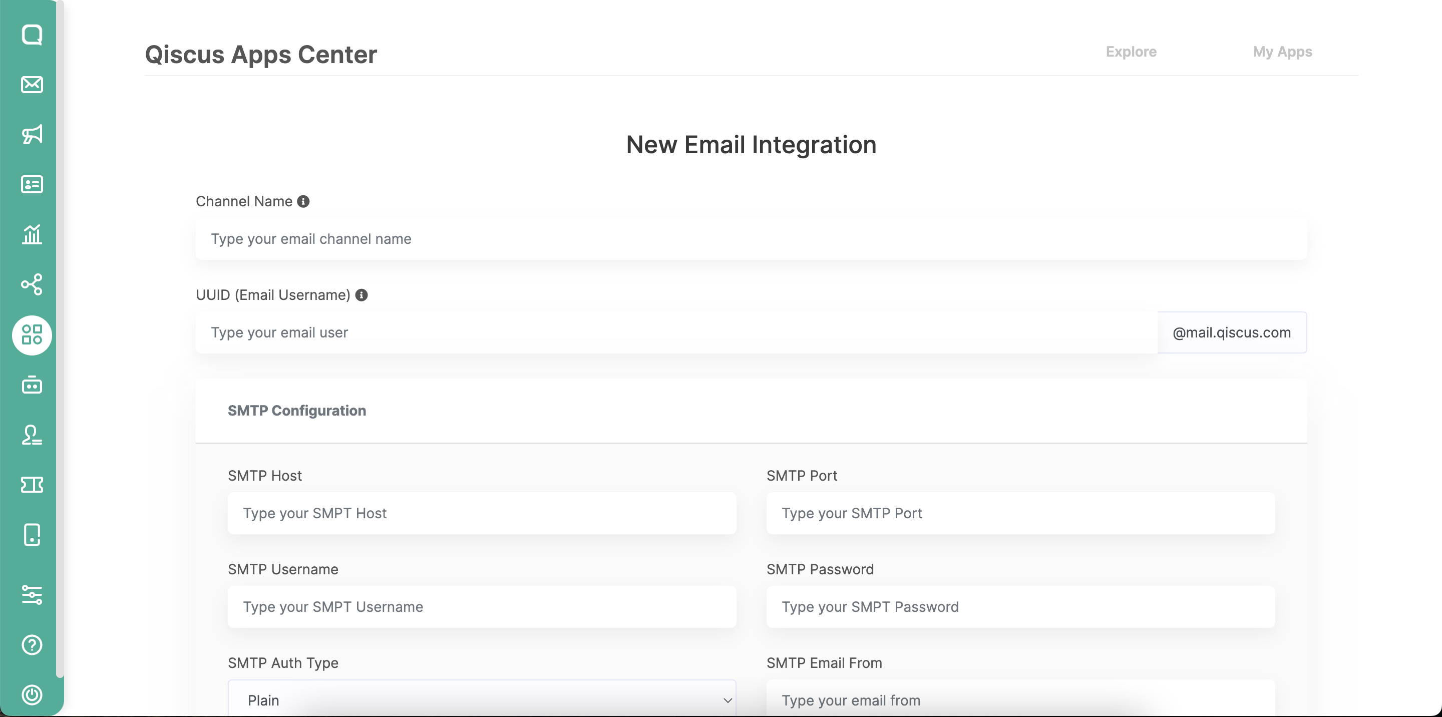Select the Apps Center grid icon
Viewport: 1442px width, 717px height.
32,335
